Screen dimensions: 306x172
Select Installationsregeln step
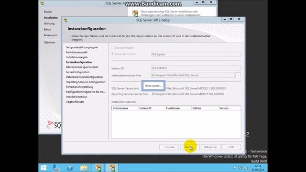(x=76, y=57)
